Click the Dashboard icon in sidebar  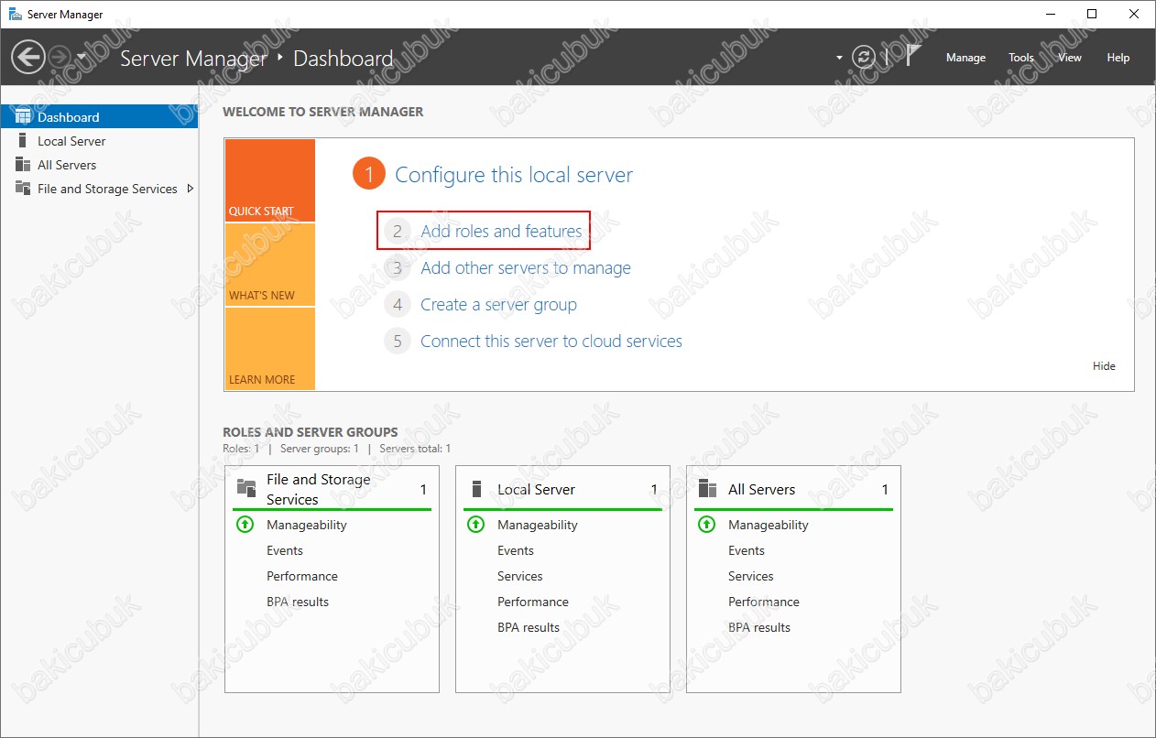[23, 117]
